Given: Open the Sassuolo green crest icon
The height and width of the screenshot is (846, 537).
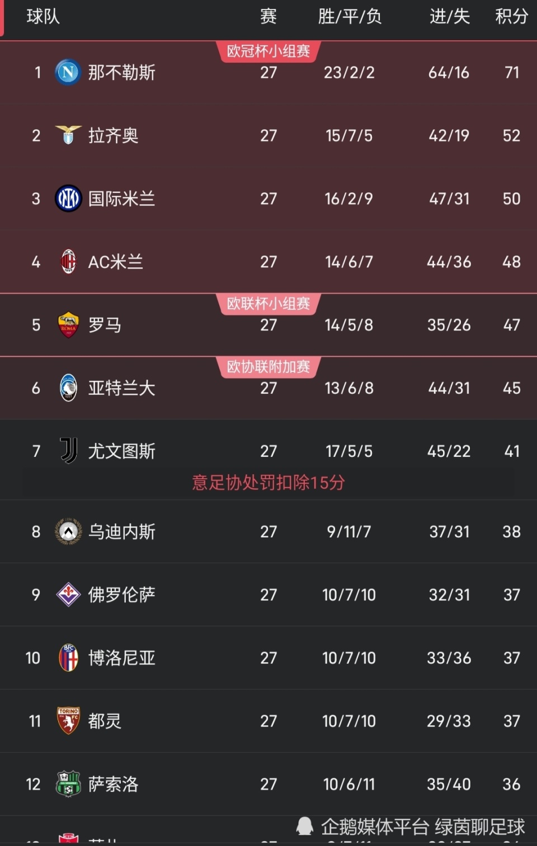Looking at the screenshot, I should point(68,784).
